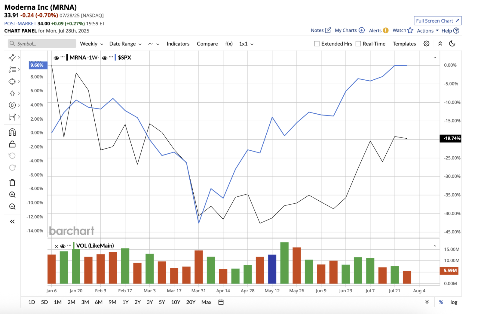
Task: Open the f(x) expressions tool
Action: (229, 44)
